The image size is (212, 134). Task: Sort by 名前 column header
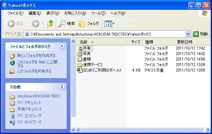click(101, 42)
